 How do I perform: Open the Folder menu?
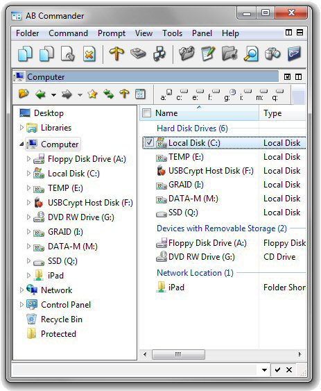(28, 33)
